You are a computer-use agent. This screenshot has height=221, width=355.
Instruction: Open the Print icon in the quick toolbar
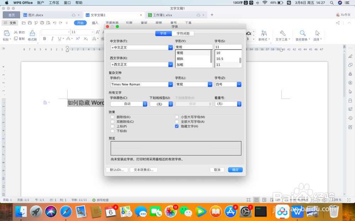pyautogui.click(x=42, y=23)
